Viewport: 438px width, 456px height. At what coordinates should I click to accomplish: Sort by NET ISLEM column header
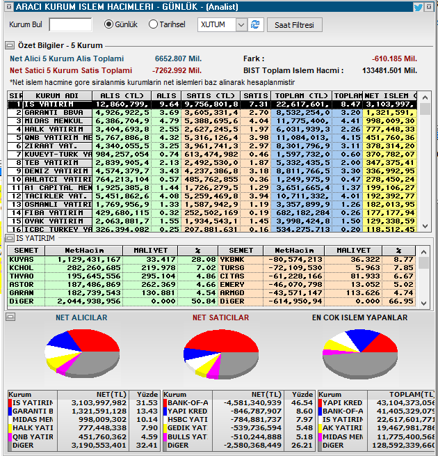coord(390,95)
